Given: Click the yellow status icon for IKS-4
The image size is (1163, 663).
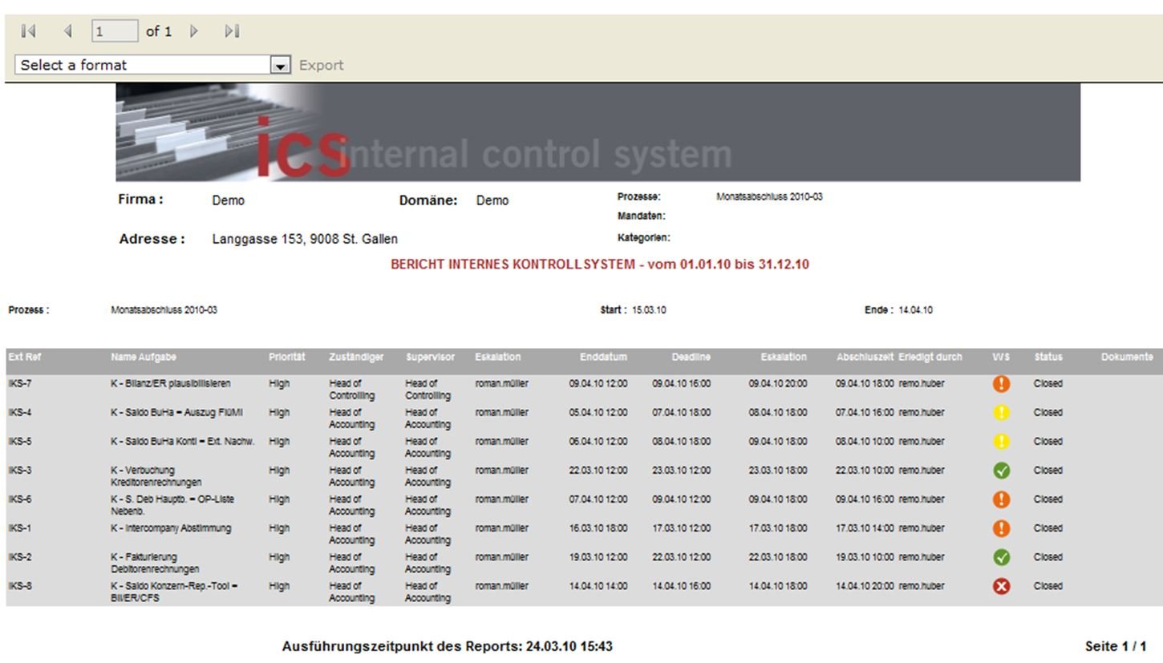Looking at the screenshot, I should coord(1001,413).
